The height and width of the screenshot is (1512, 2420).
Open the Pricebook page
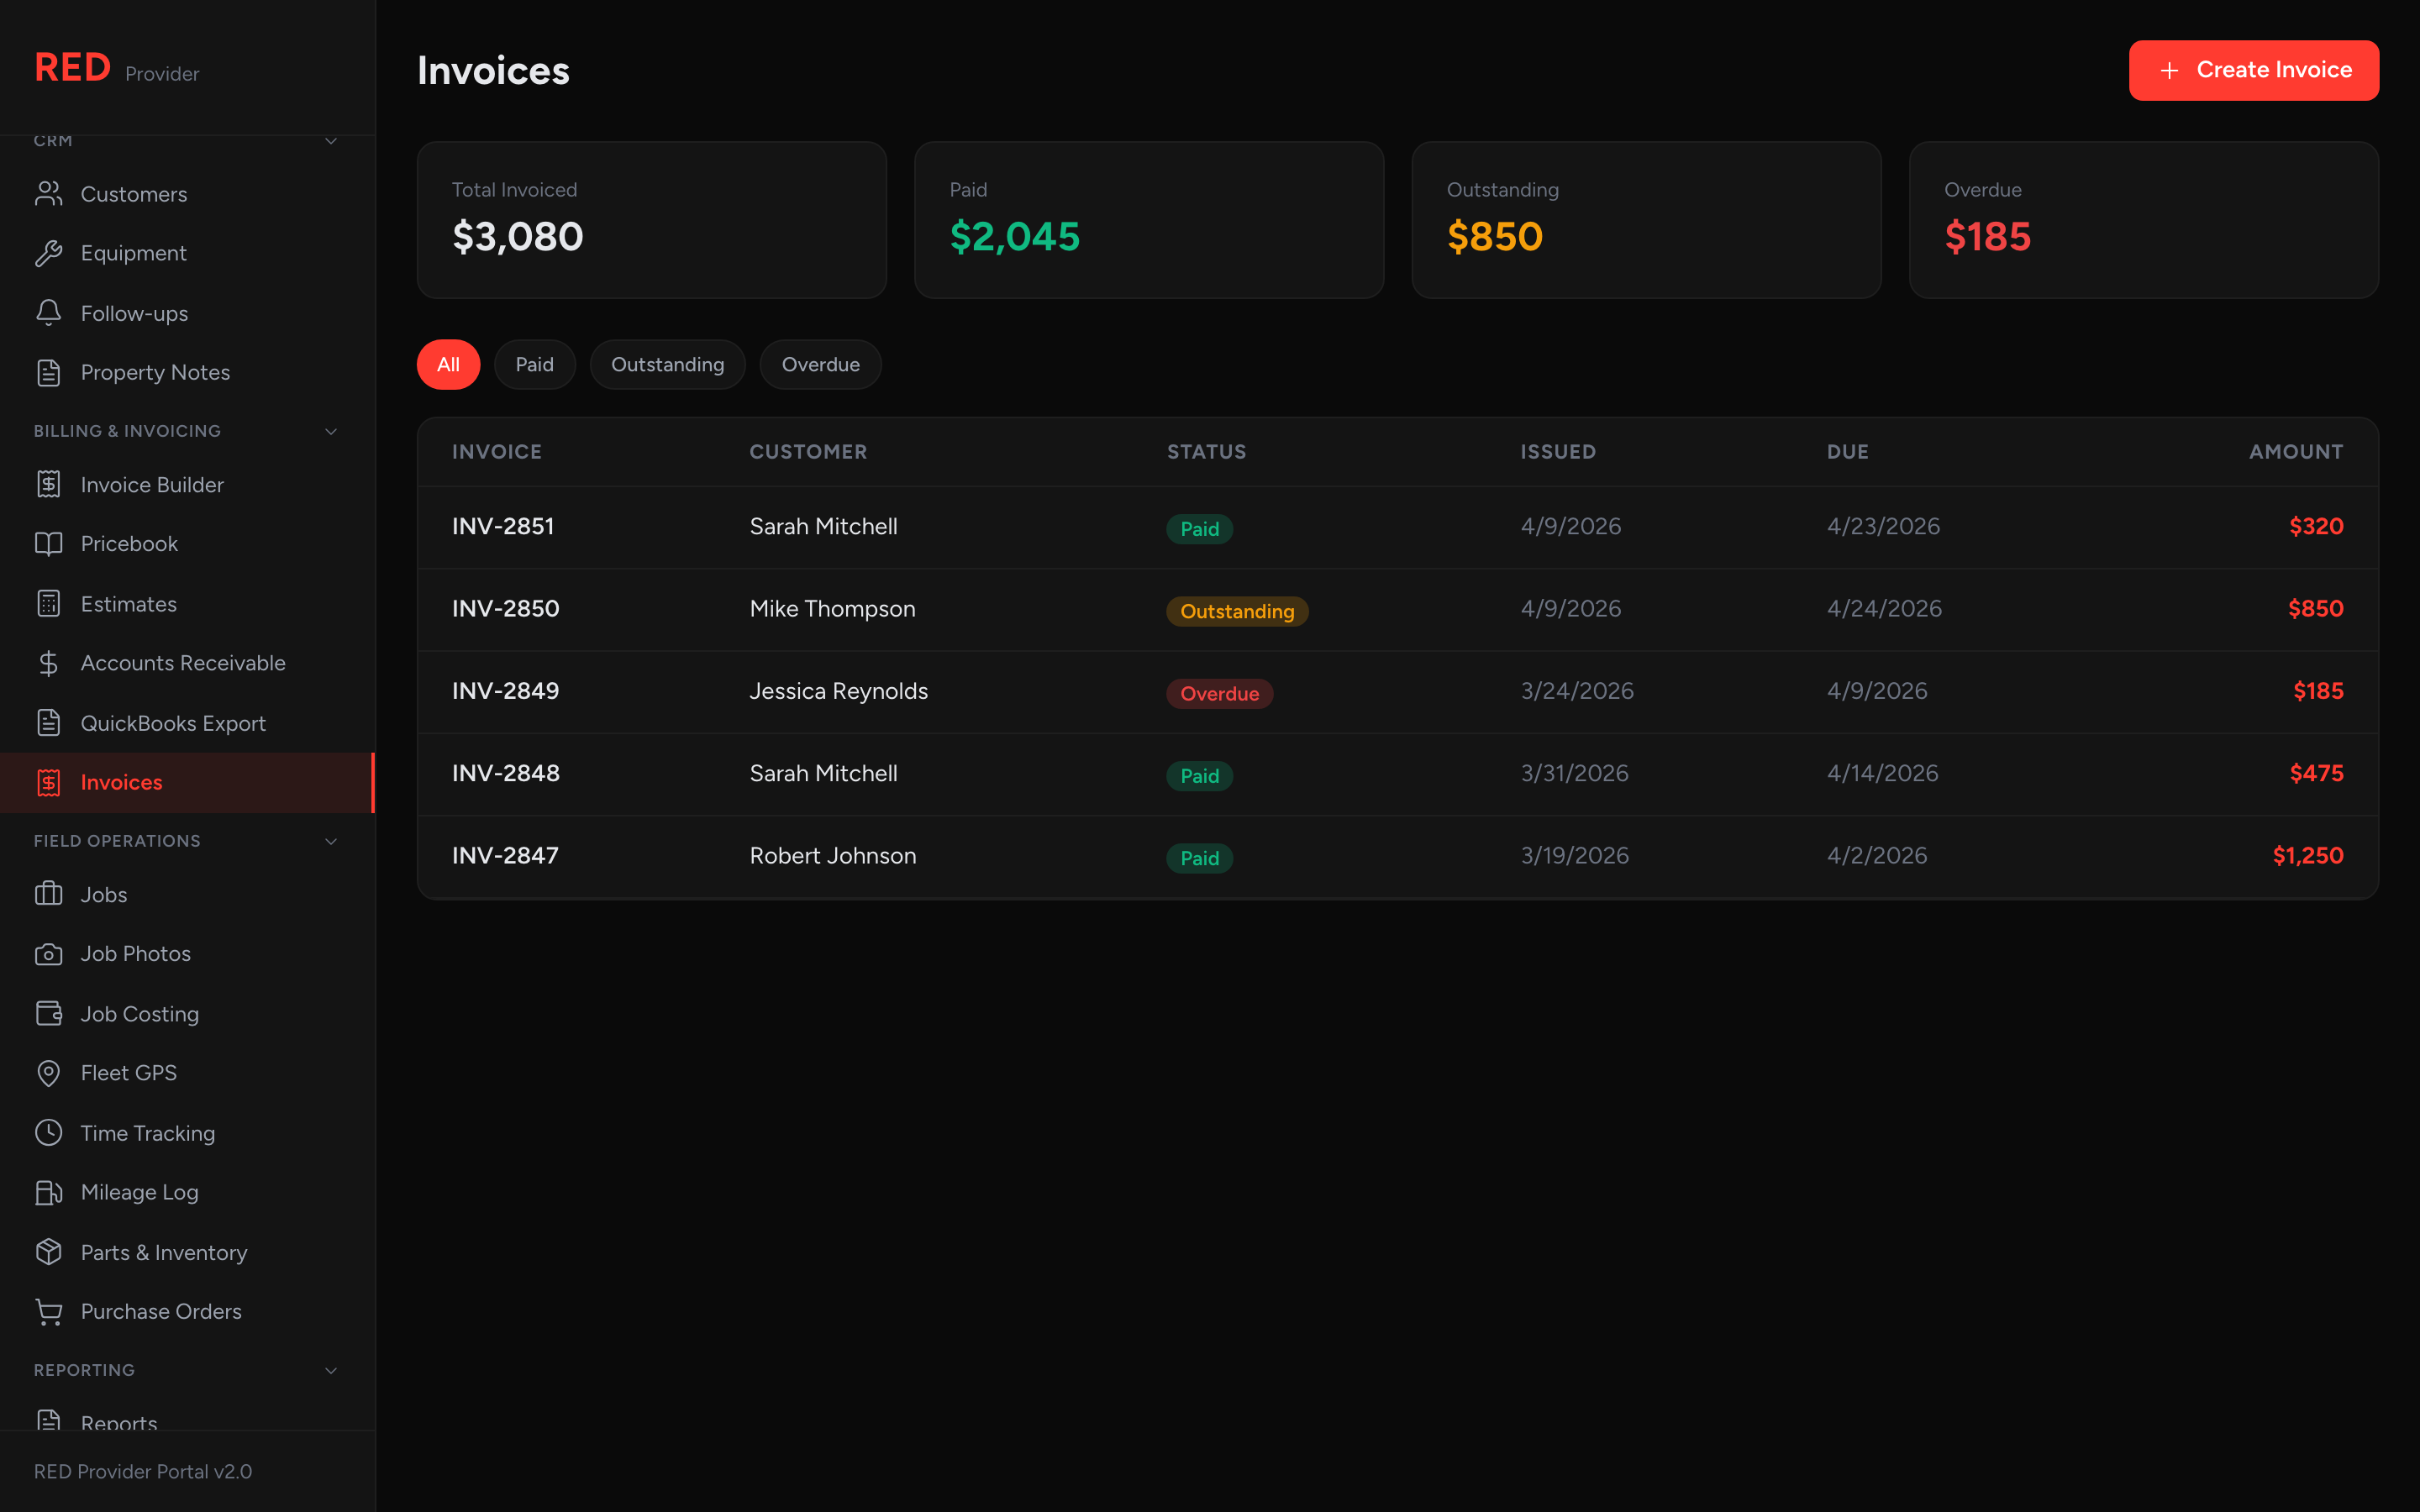click(187, 544)
